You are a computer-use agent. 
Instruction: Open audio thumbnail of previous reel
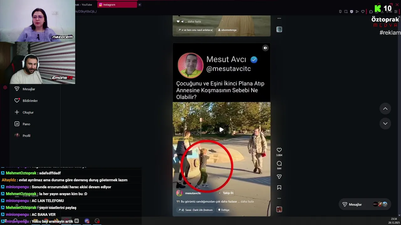click(279, 29)
